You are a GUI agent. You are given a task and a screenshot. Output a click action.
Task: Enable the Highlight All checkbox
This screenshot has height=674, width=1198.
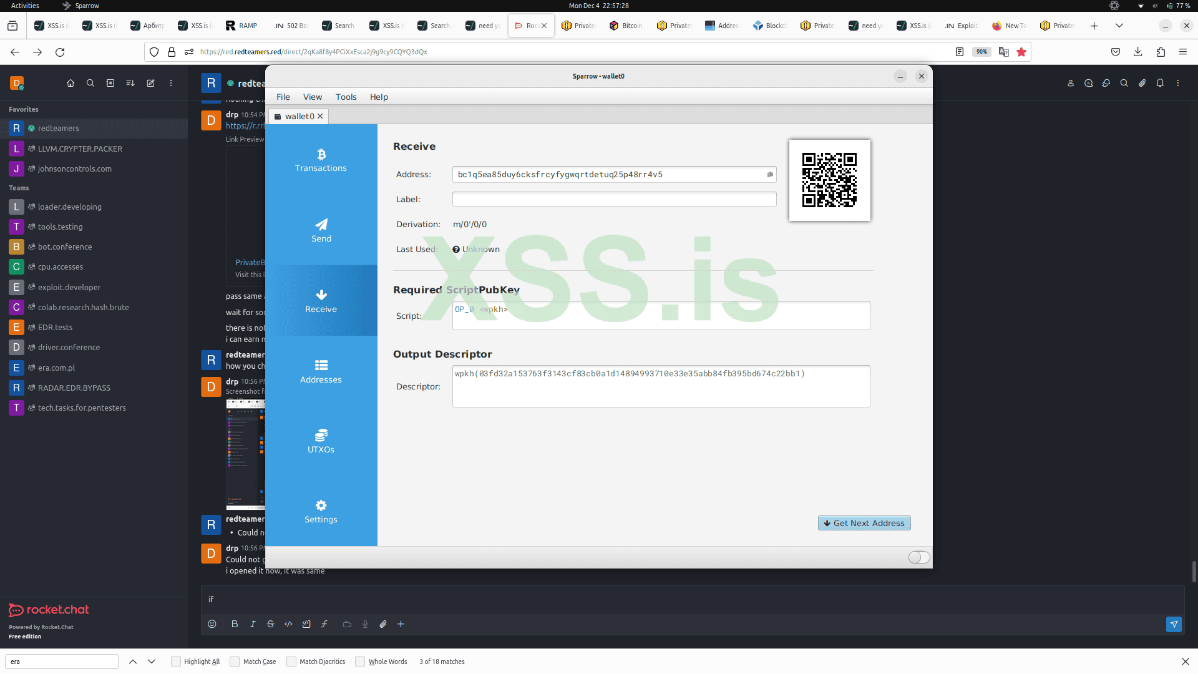click(176, 662)
